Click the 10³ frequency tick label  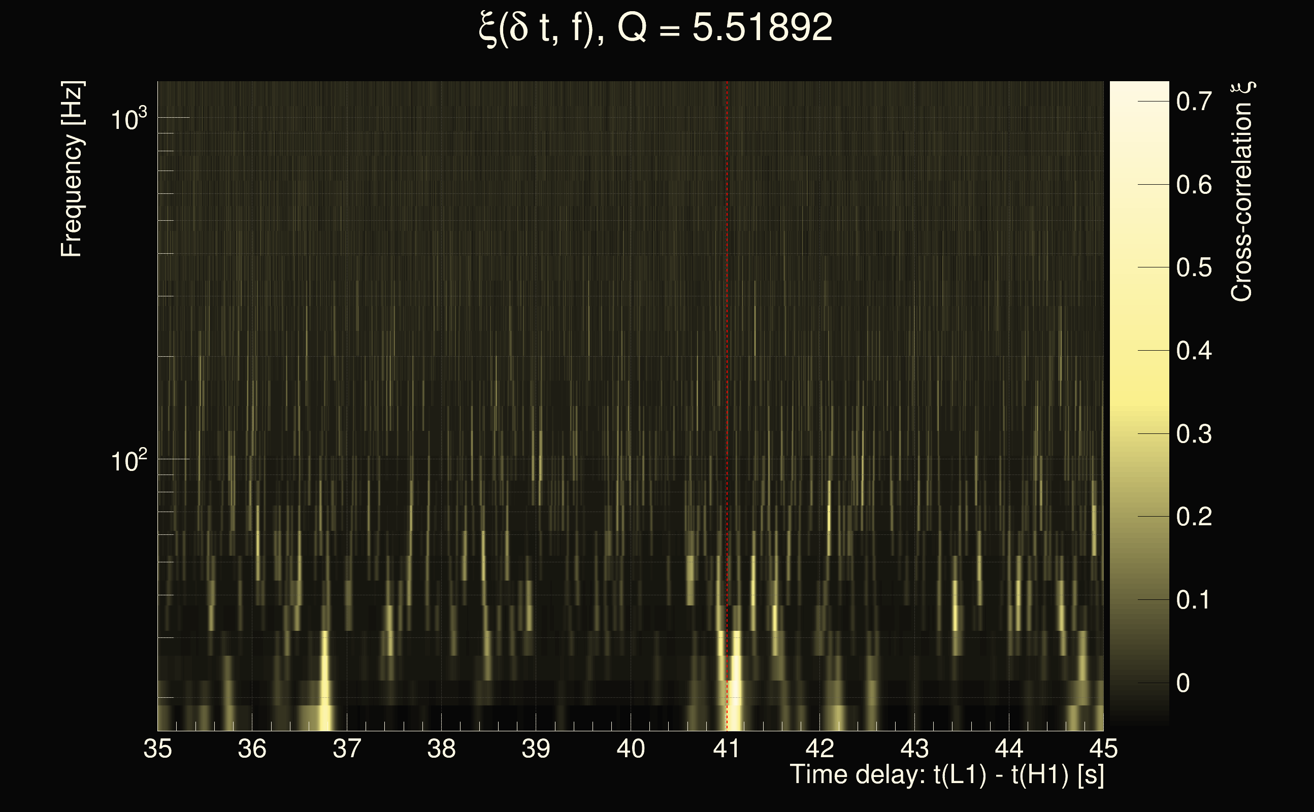(x=128, y=119)
